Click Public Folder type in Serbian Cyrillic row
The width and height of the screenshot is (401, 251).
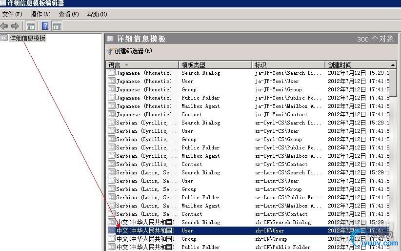coord(200,147)
